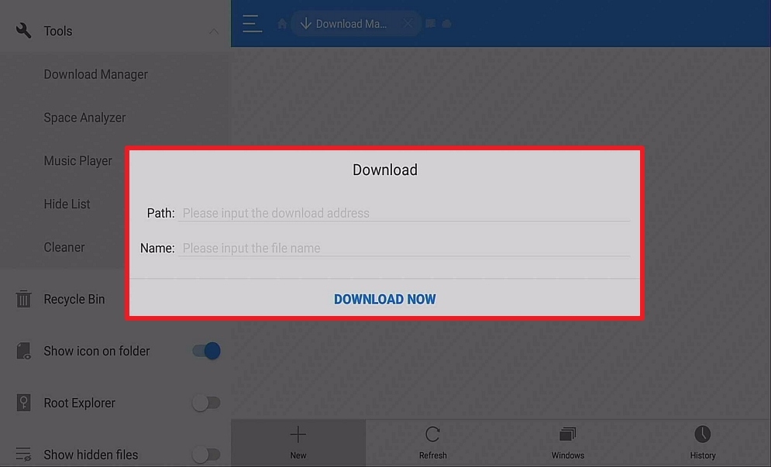Launch the Music Player tool
The image size is (771, 467).
coord(77,161)
